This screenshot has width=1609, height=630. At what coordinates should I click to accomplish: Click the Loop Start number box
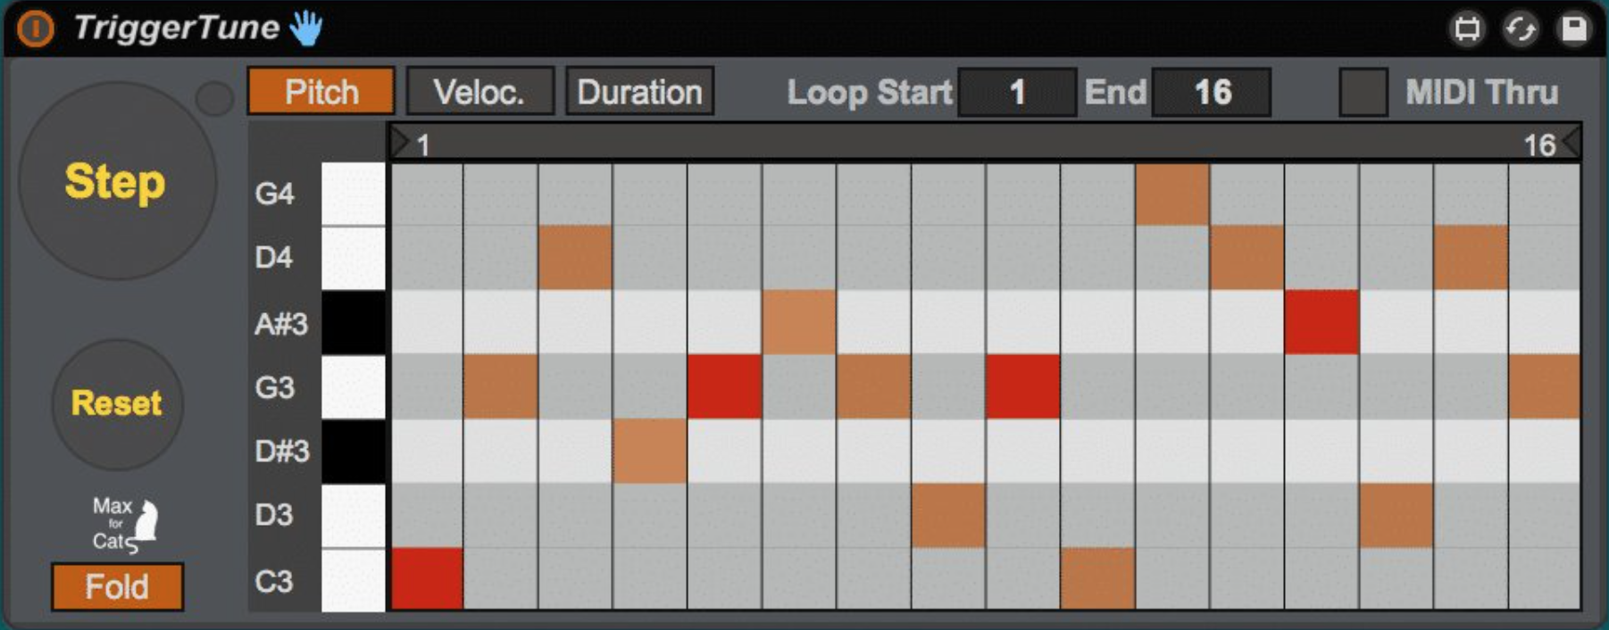click(1017, 92)
